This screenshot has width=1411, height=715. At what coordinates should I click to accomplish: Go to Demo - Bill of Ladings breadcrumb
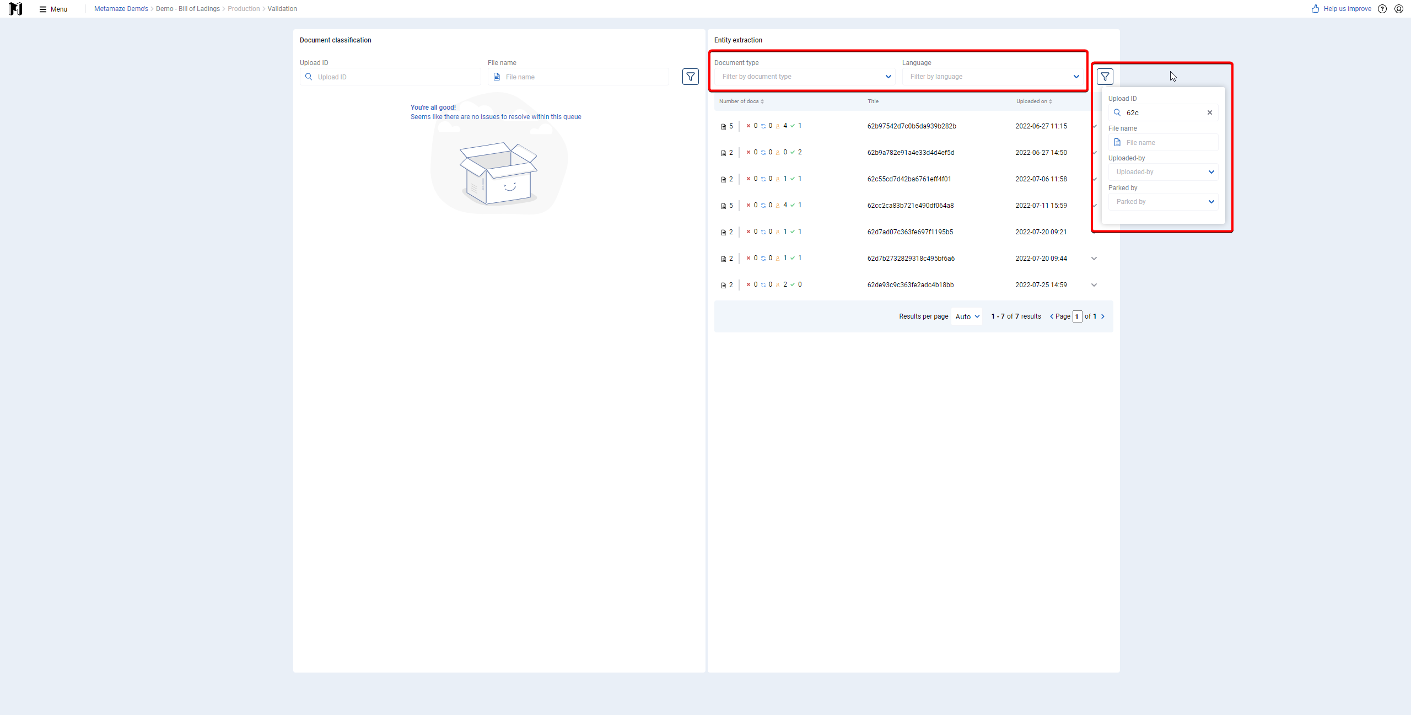(x=188, y=9)
